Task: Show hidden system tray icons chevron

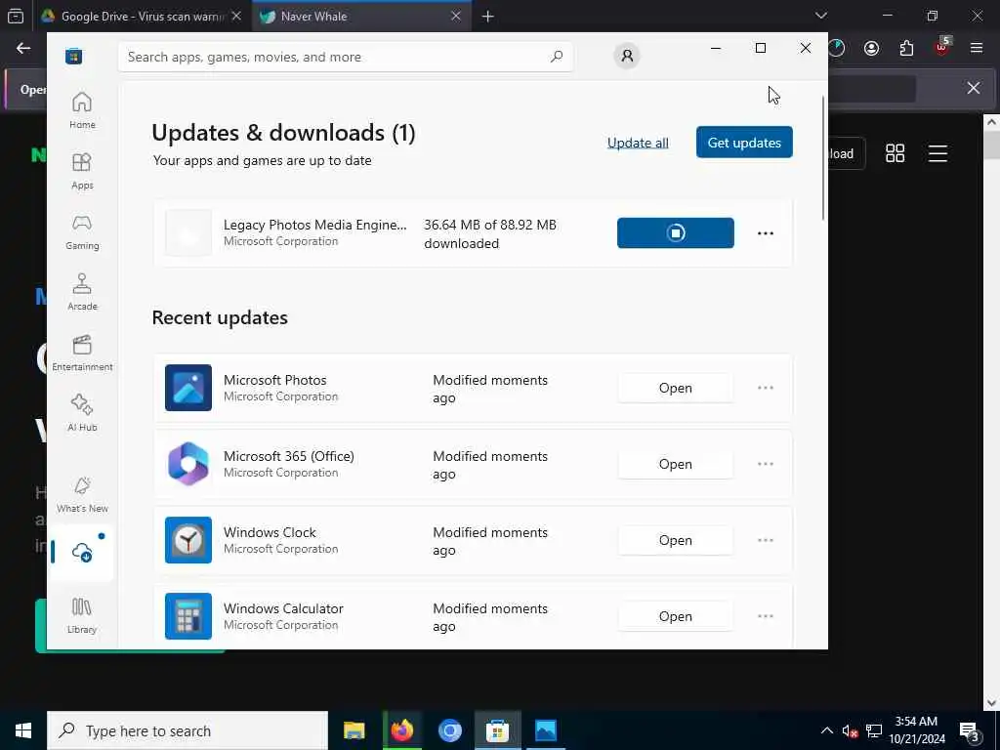Action: 826,730
